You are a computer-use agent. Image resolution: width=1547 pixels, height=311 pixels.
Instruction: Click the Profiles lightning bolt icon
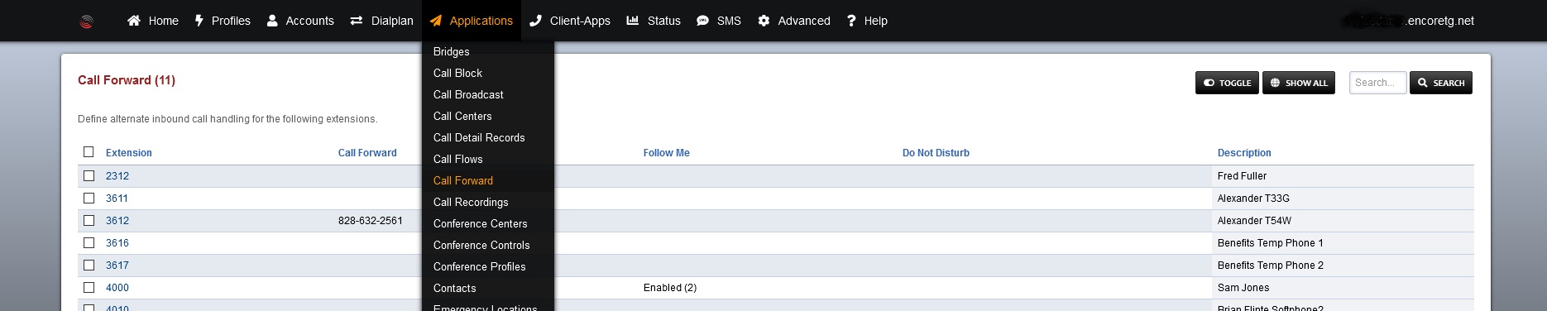pos(199,21)
